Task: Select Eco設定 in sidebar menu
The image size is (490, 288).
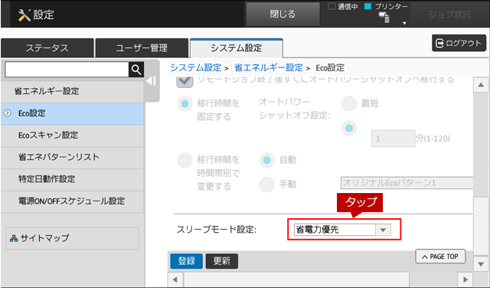Action: pos(72,113)
